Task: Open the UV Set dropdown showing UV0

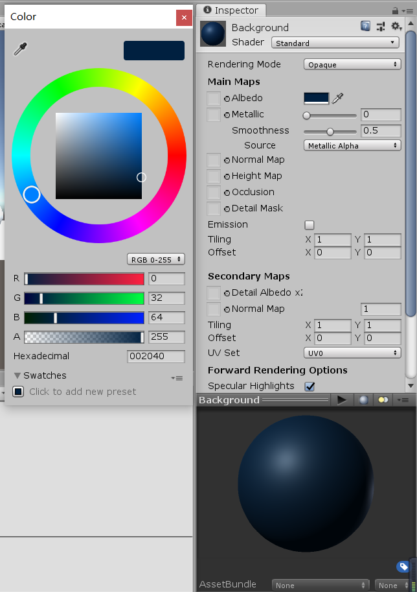Action: coord(352,353)
